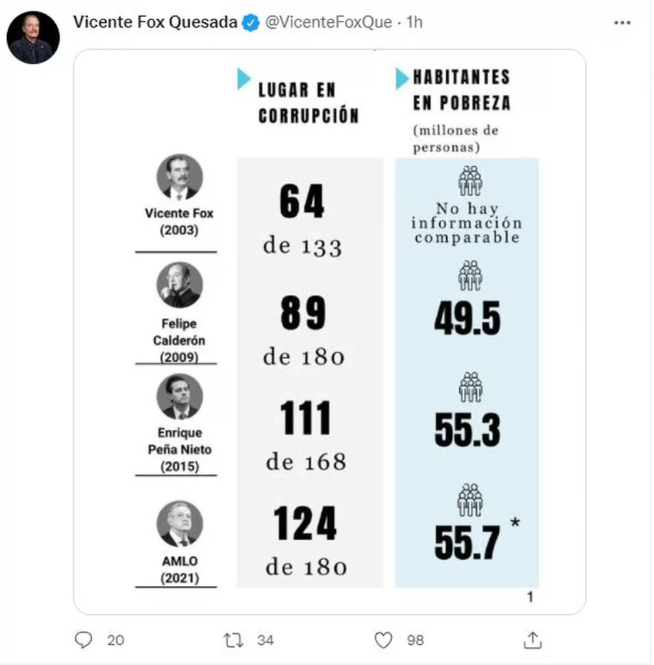
Task: Click the Enrique Peña Nieto portrait
Action: pos(180,396)
